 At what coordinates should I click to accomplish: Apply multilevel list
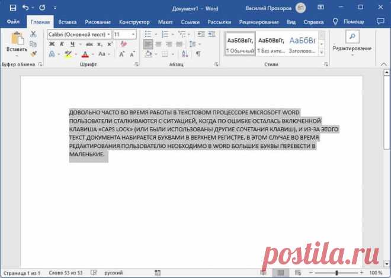(181, 34)
